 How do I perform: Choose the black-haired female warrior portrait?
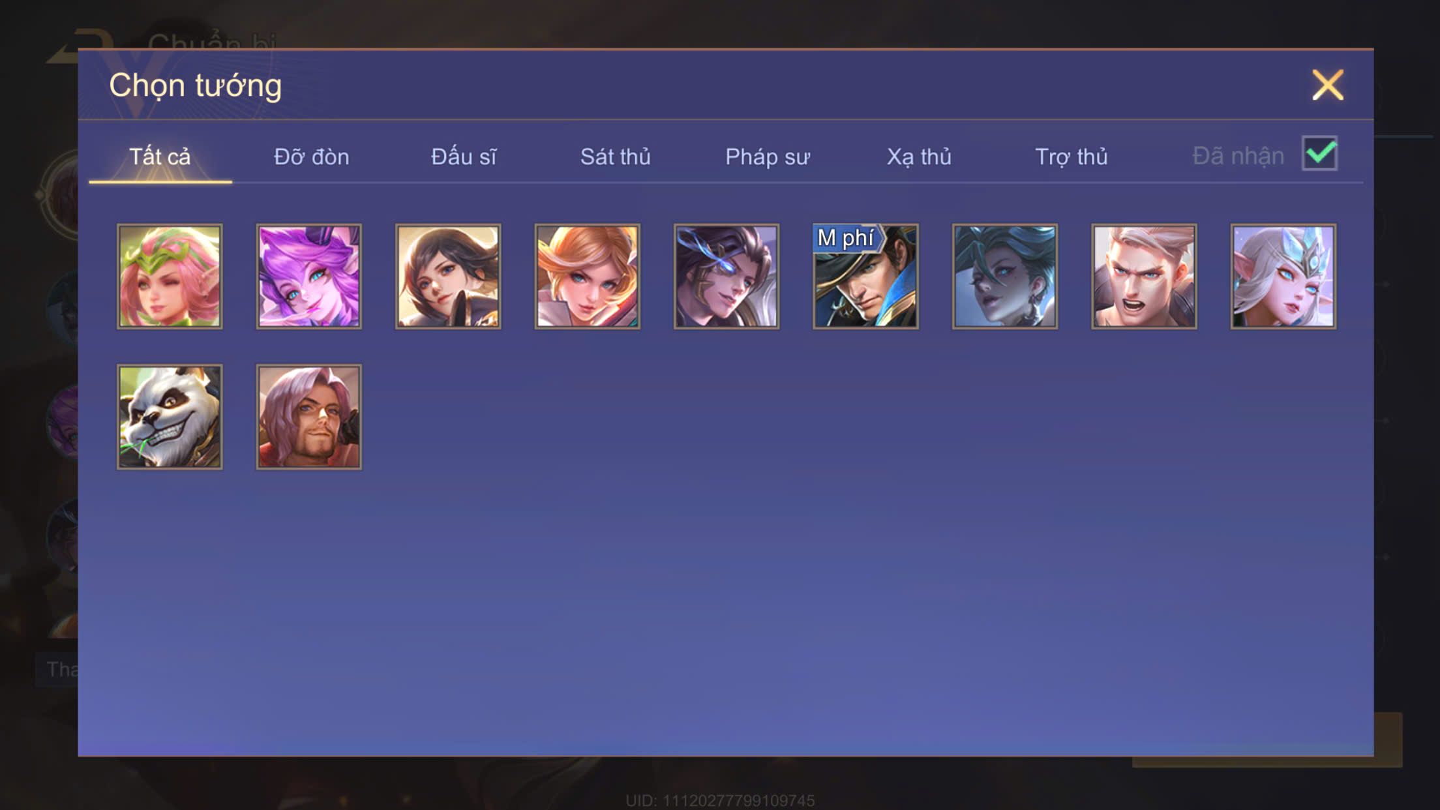pyautogui.click(x=448, y=277)
